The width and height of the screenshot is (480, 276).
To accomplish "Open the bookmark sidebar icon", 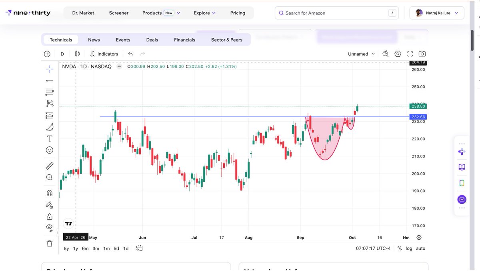I will coord(462,183).
